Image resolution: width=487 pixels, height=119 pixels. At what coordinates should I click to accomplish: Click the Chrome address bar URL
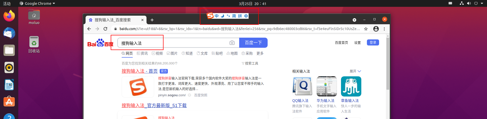239,29
